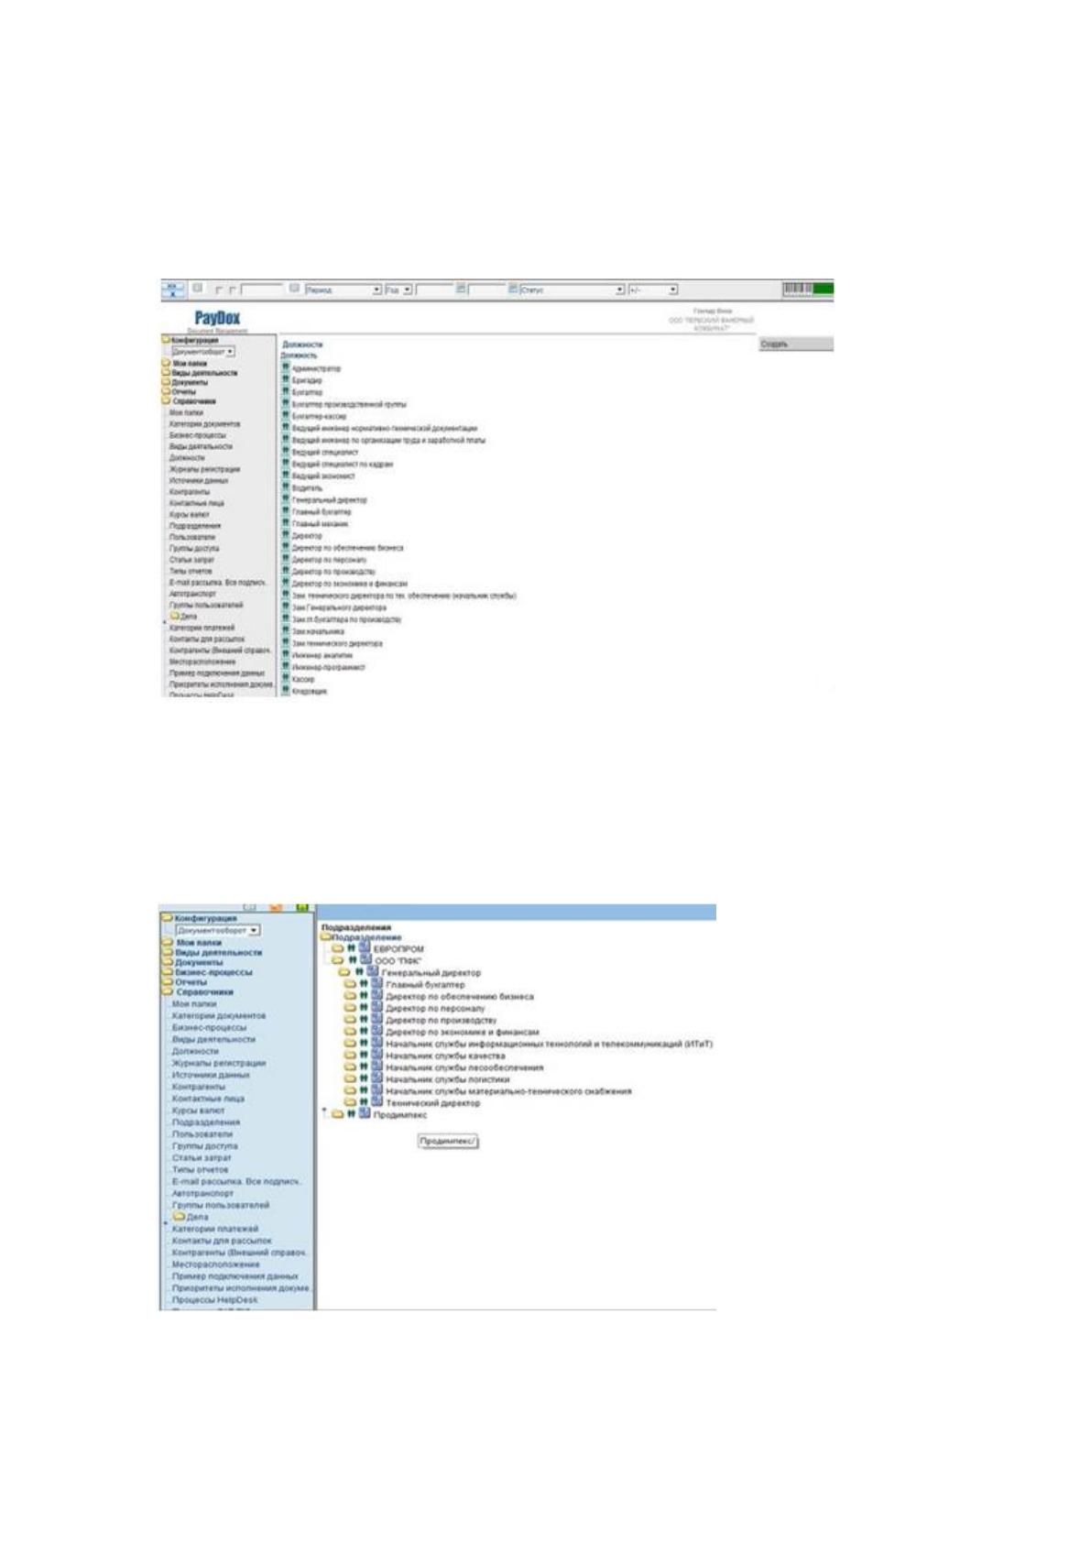Screen dimensions: 1091x1543
Task: Click the PayDox logo
Action: [218, 318]
